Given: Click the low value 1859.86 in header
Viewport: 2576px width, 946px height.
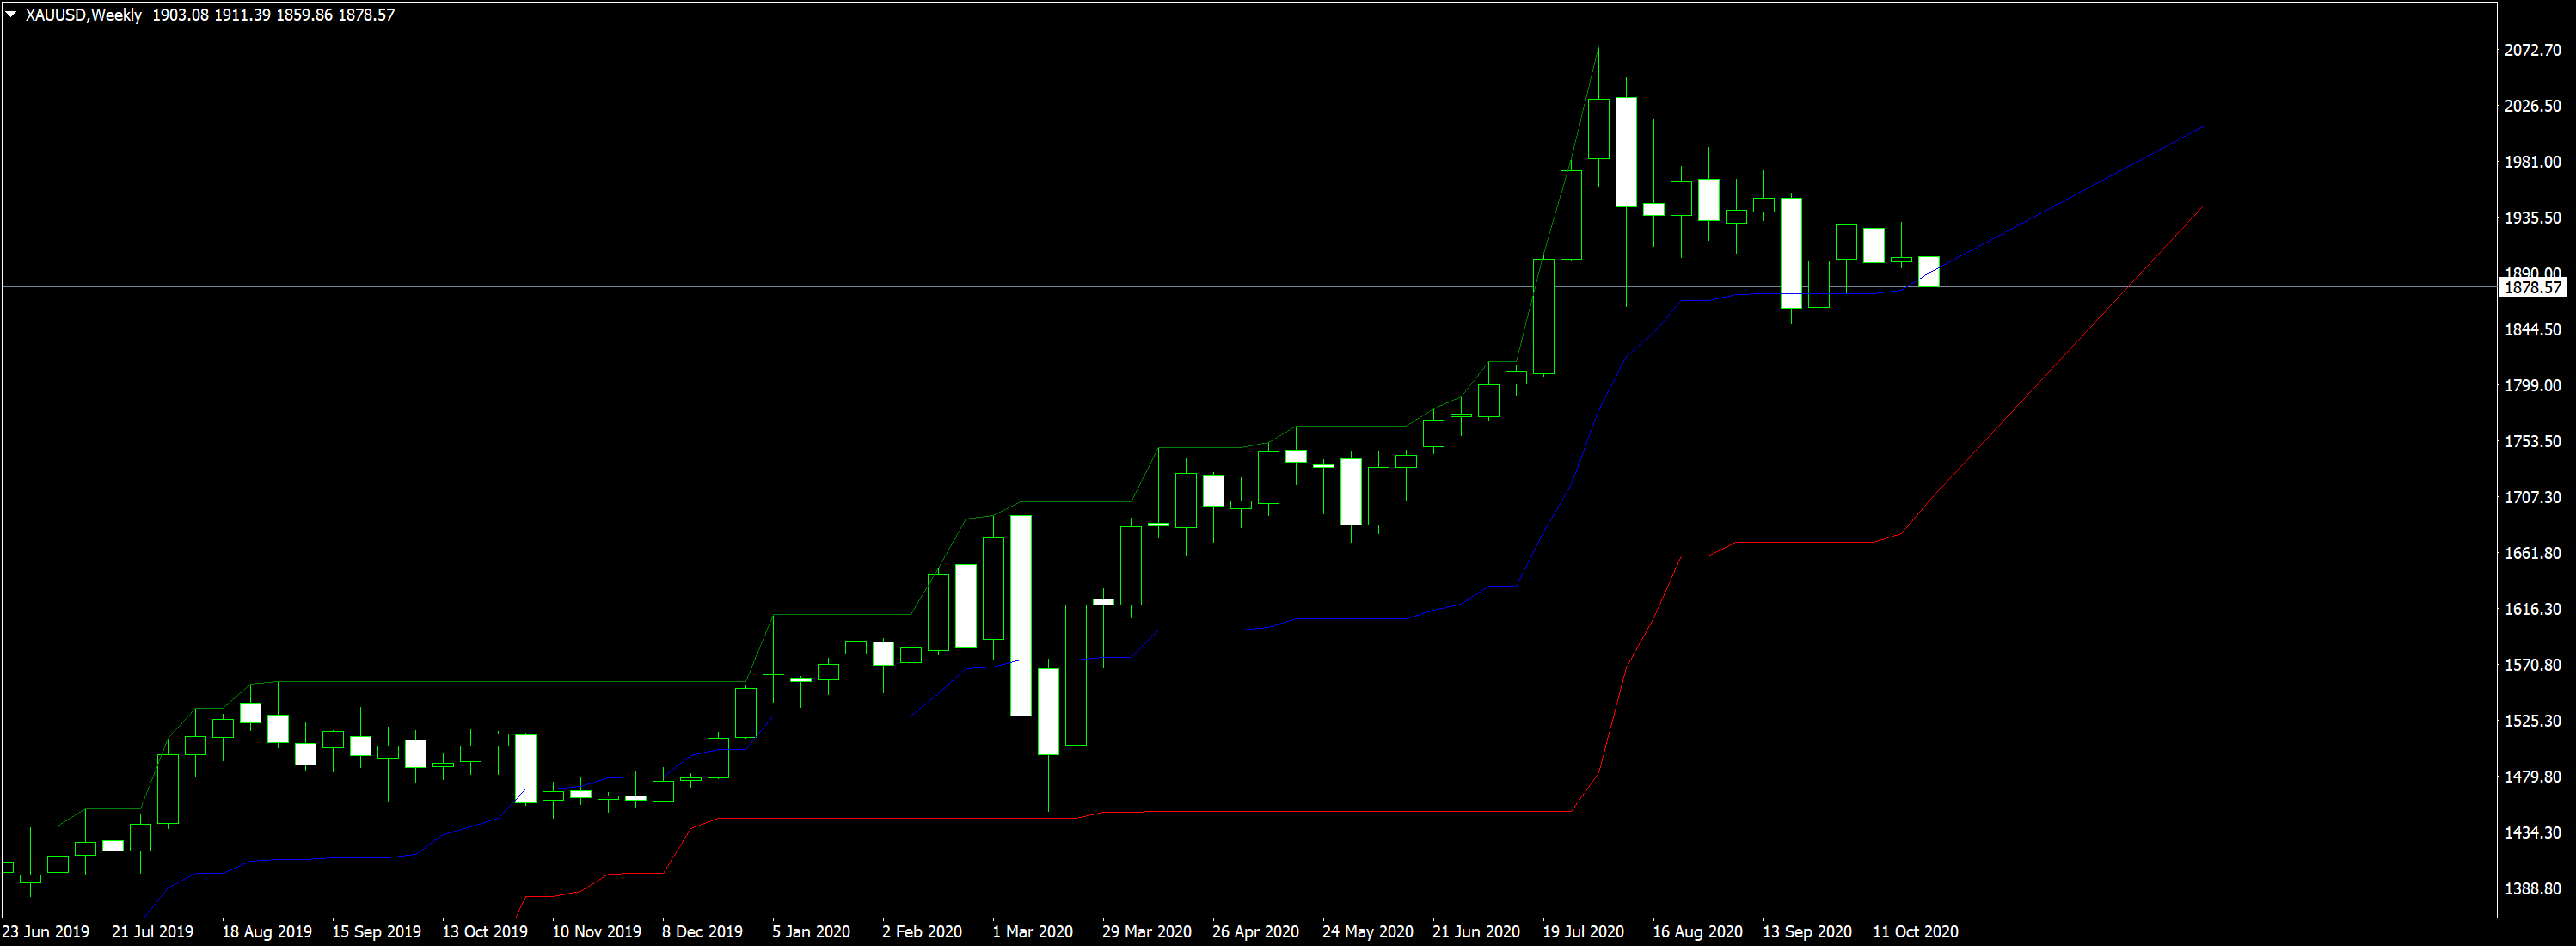Looking at the screenshot, I should point(304,15).
